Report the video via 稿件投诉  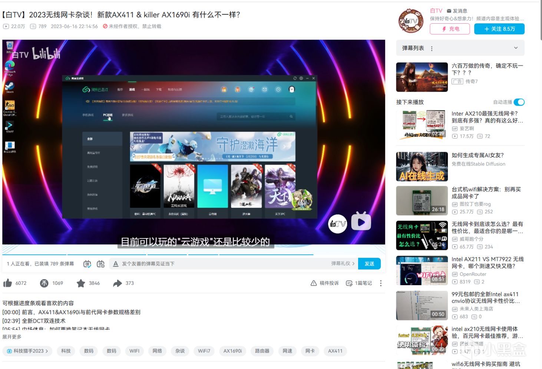pyautogui.click(x=325, y=283)
